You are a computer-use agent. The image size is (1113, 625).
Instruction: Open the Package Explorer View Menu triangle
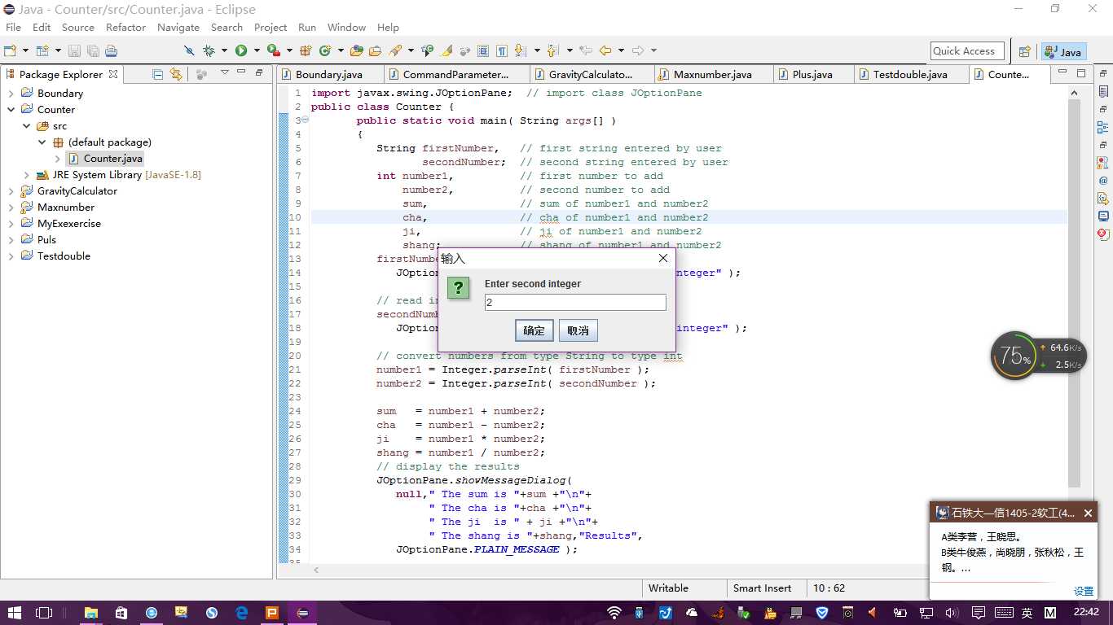[224, 73]
